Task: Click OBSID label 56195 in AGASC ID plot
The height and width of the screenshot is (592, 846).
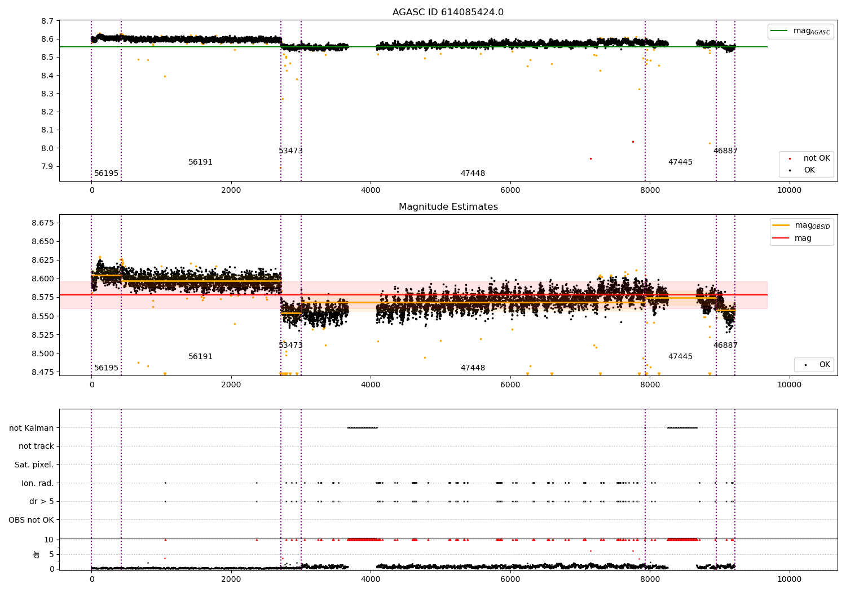Action: click(106, 174)
